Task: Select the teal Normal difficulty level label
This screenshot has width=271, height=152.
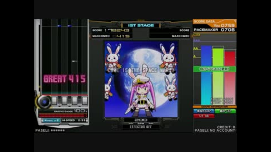Action: (x=51, y=120)
